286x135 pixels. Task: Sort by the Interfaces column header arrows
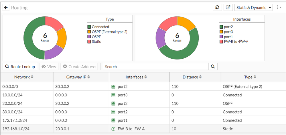click(145, 77)
